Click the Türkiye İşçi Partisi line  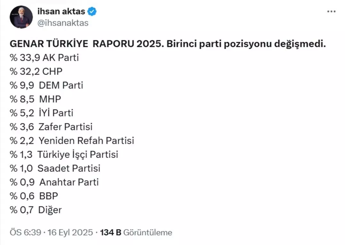tap(64, 155)
